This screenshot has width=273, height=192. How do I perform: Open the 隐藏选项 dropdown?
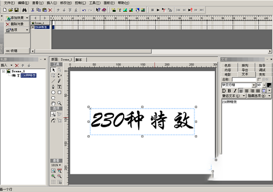click(269, 96)
